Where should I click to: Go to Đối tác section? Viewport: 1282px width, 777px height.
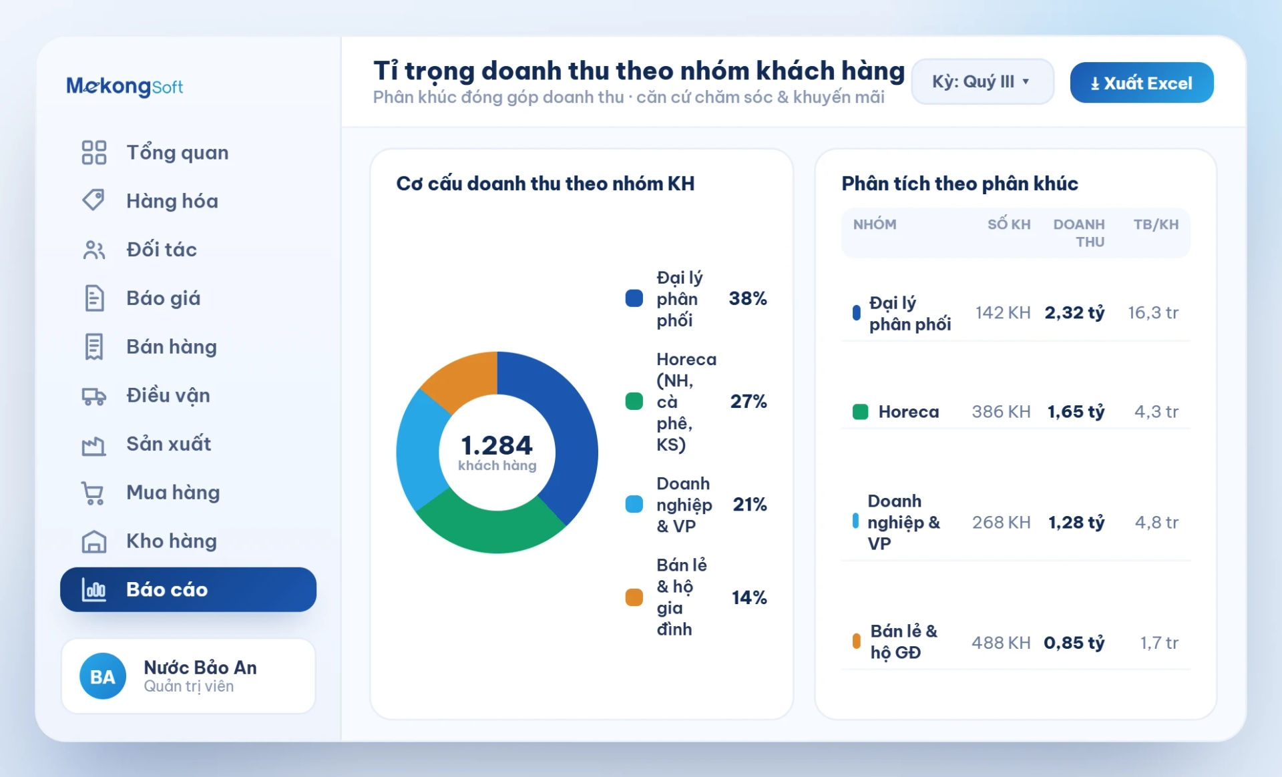[x=188, y=250]
